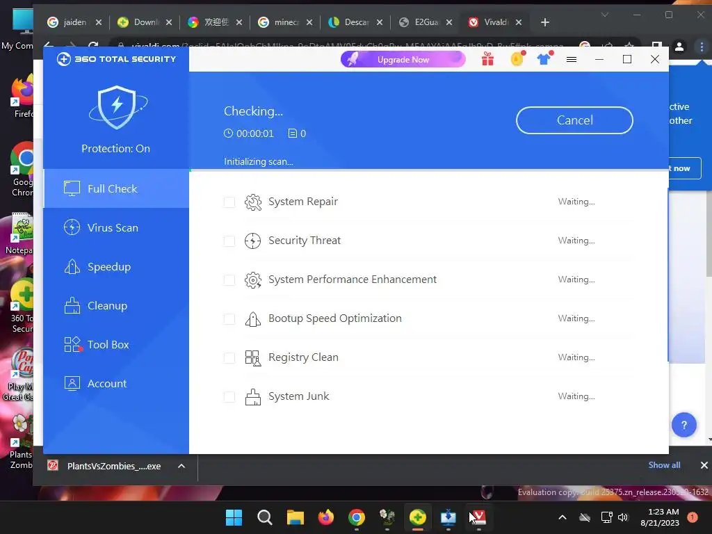Click the 'Protection: On' text
The height and width of the screenshot is (534, 712).
116,149
